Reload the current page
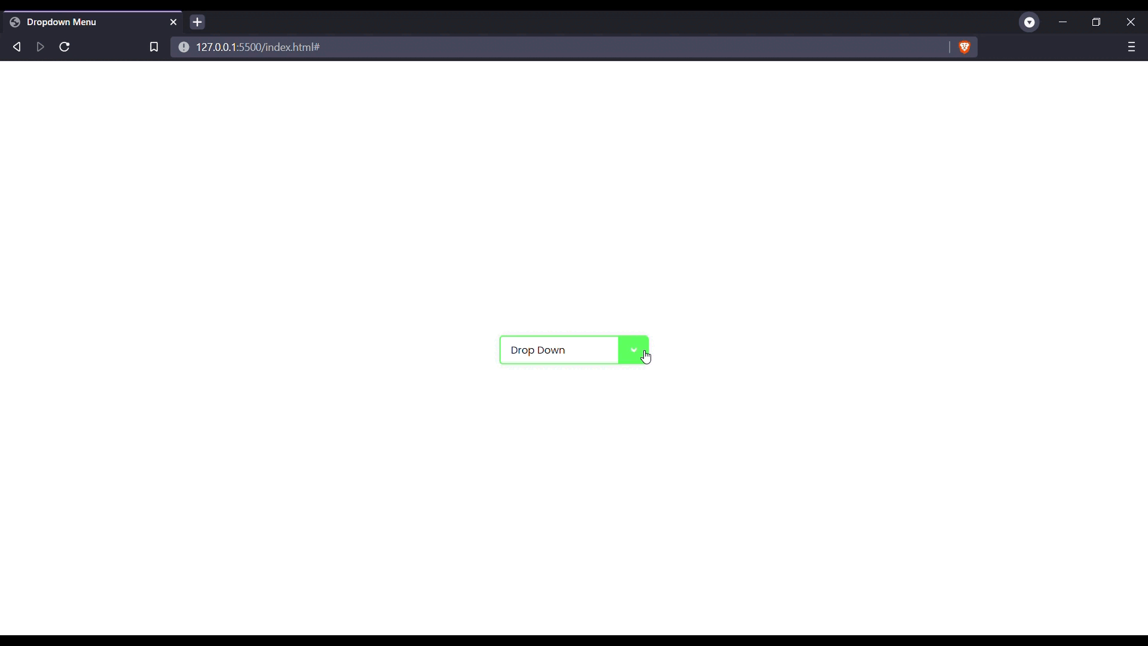This screenshot has height=646, width=1148. (65, 47)
